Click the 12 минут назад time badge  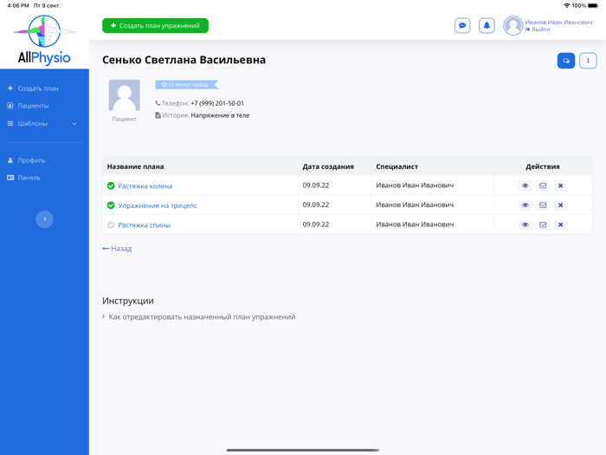[x=187, y=84]
